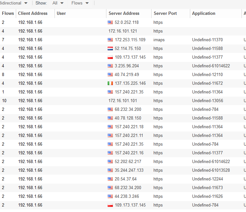
Task: Click the flag icon next to 3.235.96.204
Action: coord(110,66)
